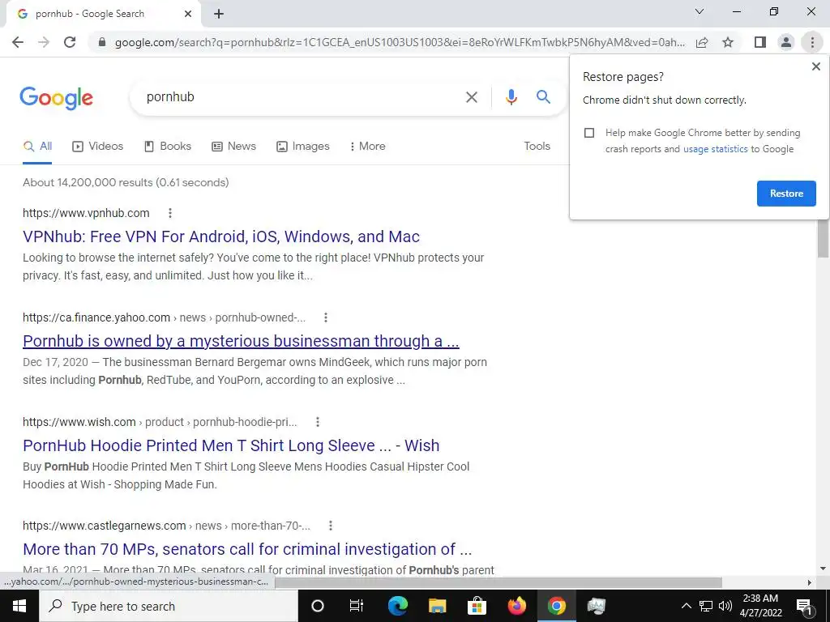The height and width of the screenshot is (622, 830).
Task: Launch Microsoft Edge from the taskbar
Action: pyautogui.click(x=397, y=606)
